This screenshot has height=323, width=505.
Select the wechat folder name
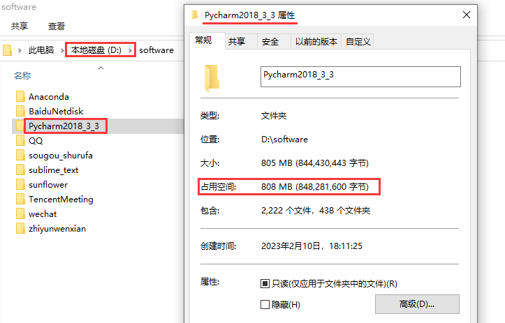(43, 214)
